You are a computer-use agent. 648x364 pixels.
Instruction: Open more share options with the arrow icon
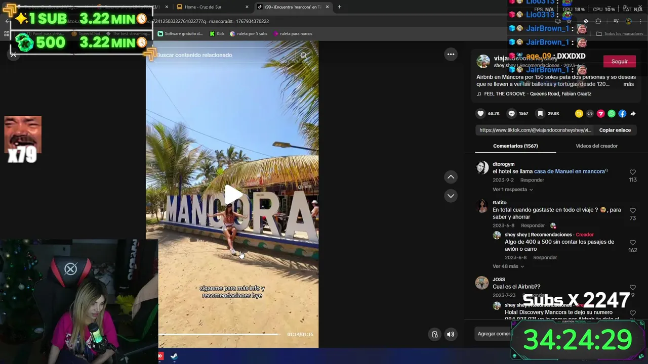[633, 114]
